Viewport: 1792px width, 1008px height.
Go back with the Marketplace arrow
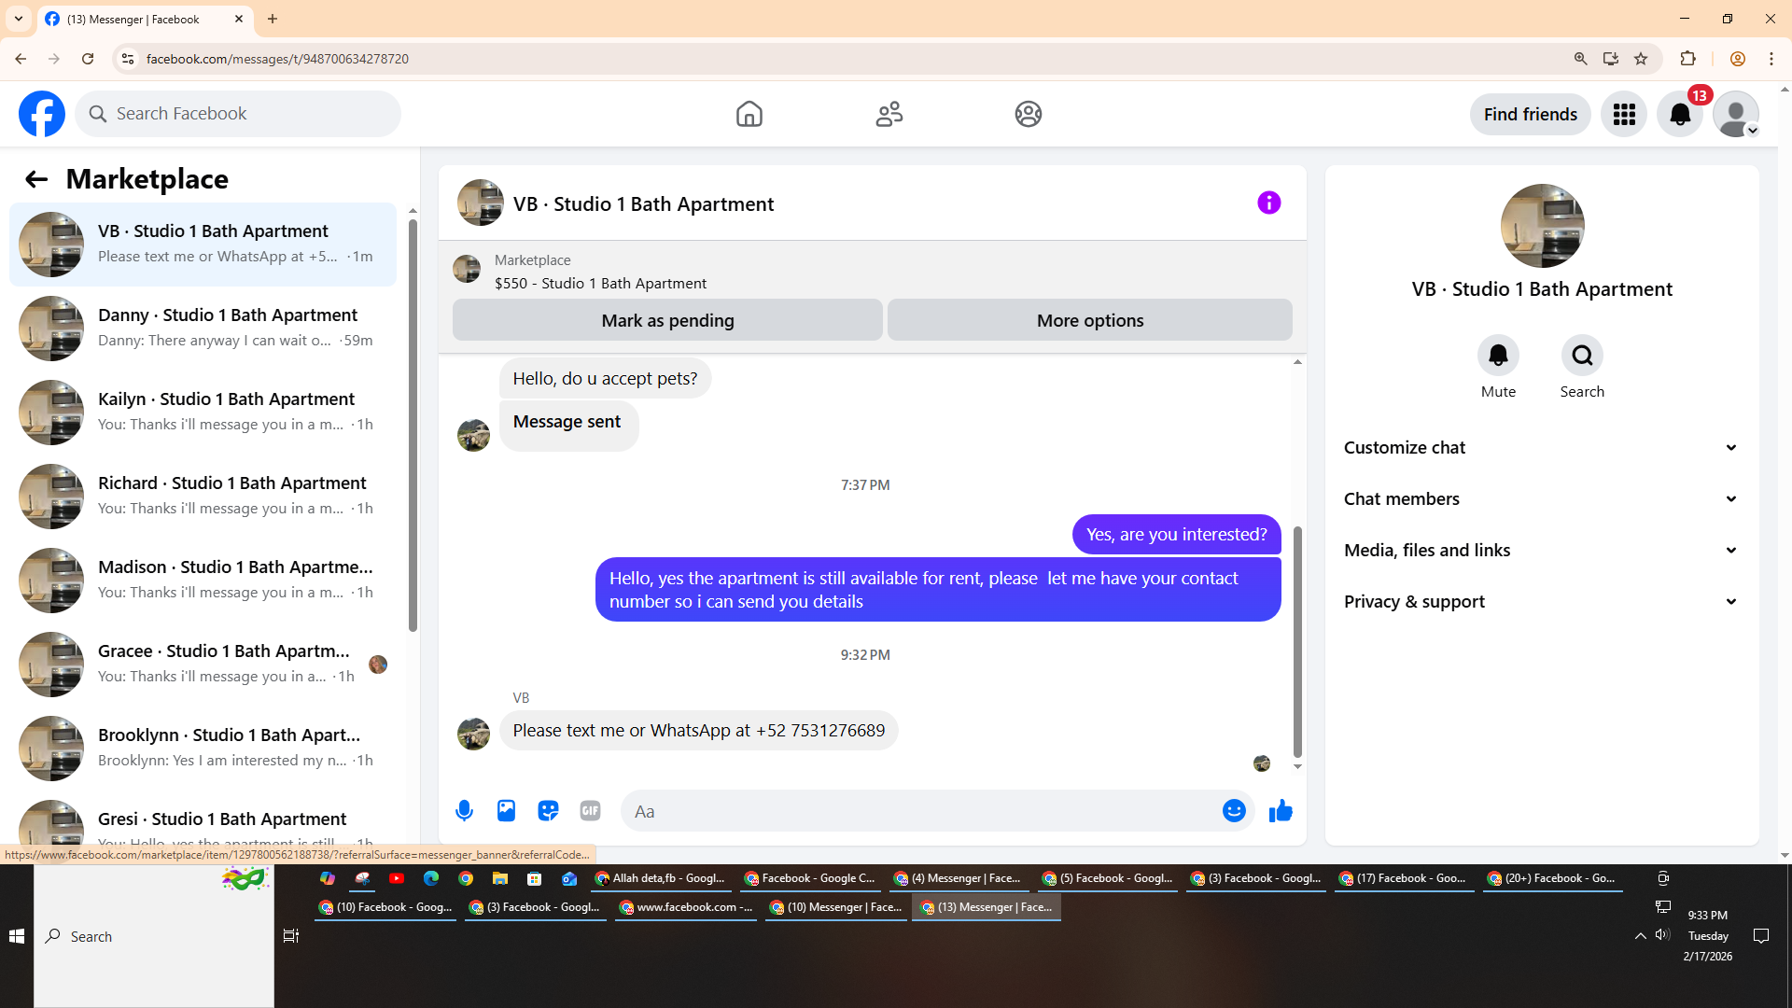point(36,179)
